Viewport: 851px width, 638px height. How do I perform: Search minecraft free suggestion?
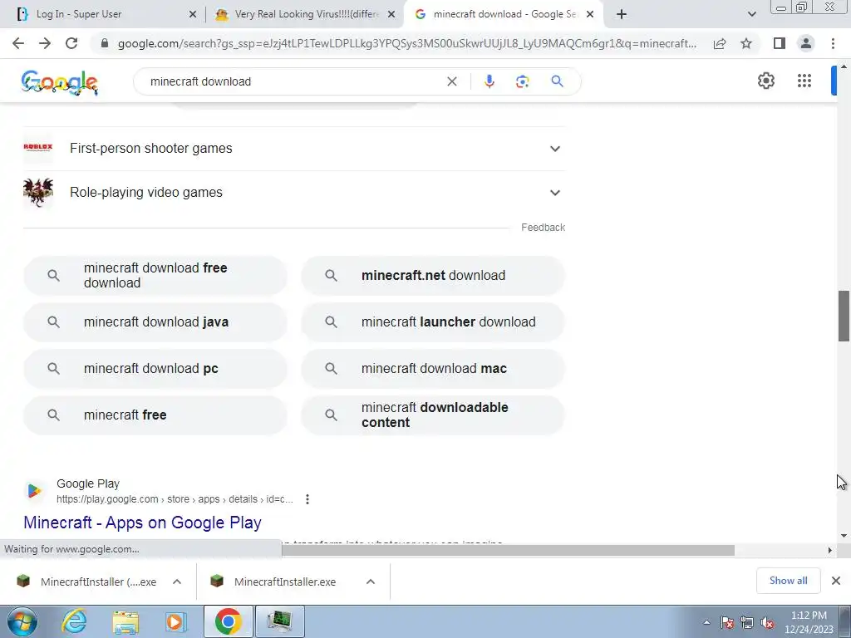155,415
